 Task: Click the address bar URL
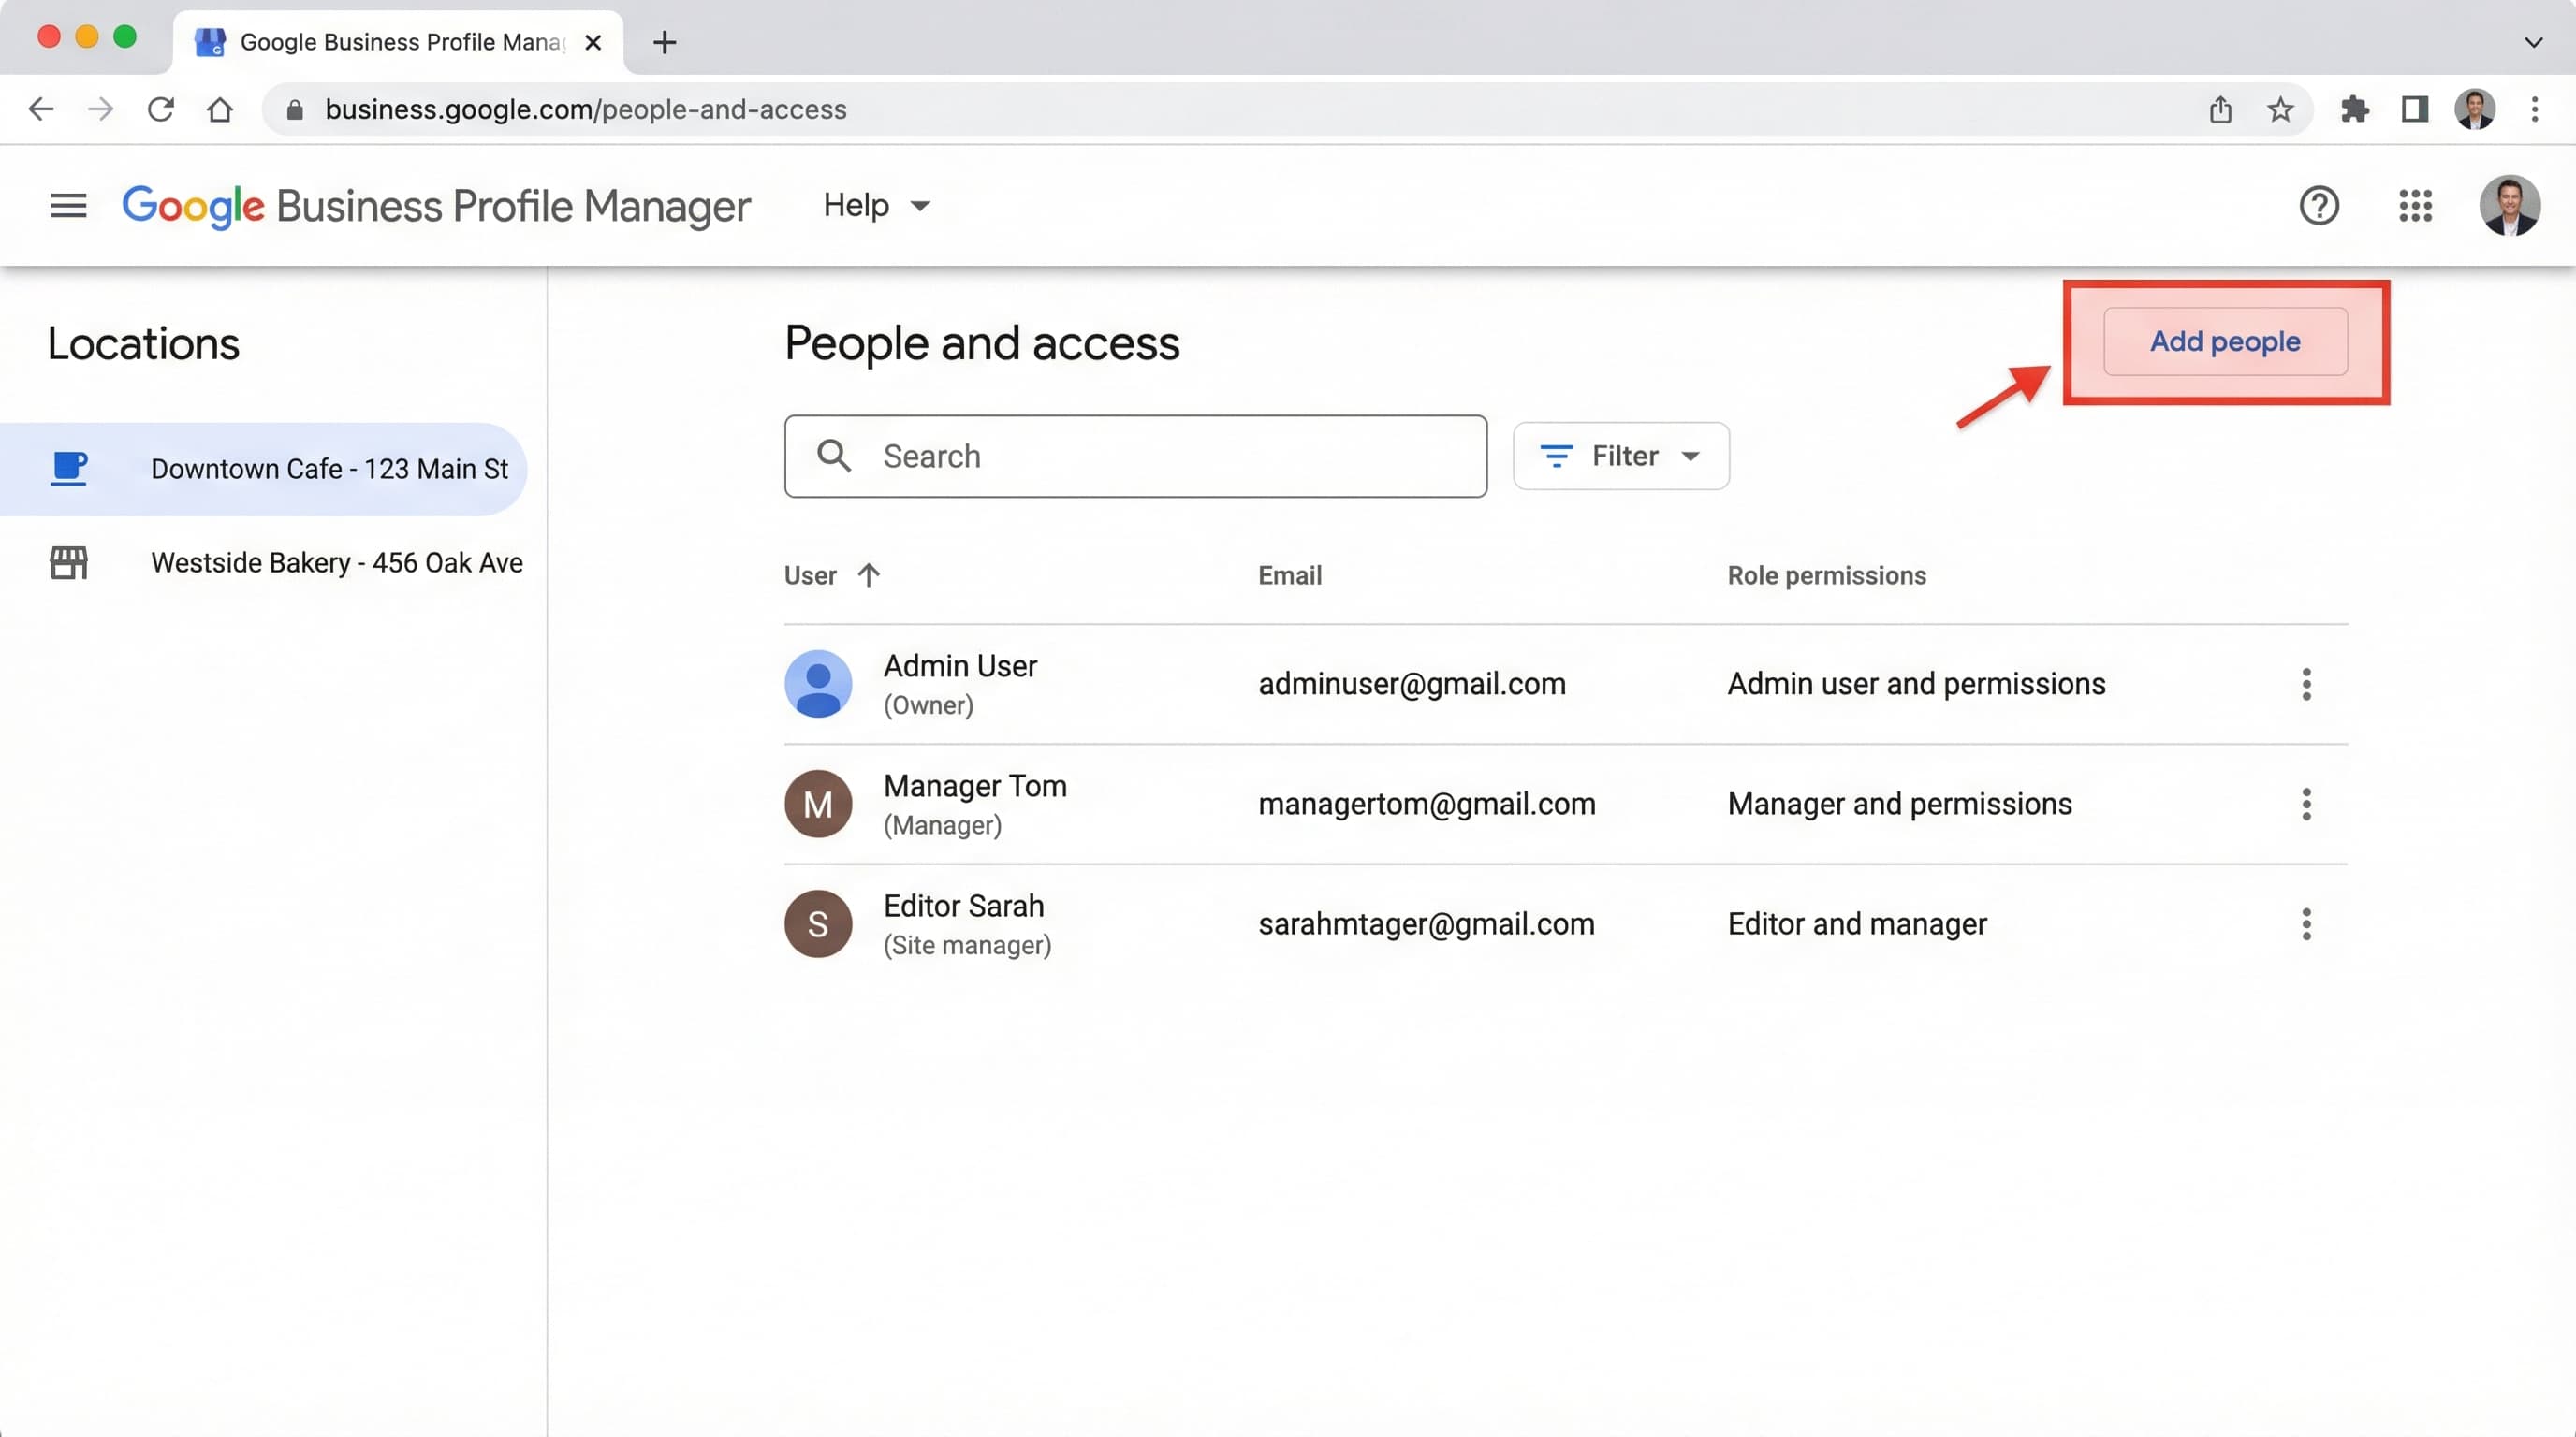(x=585, y=109)
